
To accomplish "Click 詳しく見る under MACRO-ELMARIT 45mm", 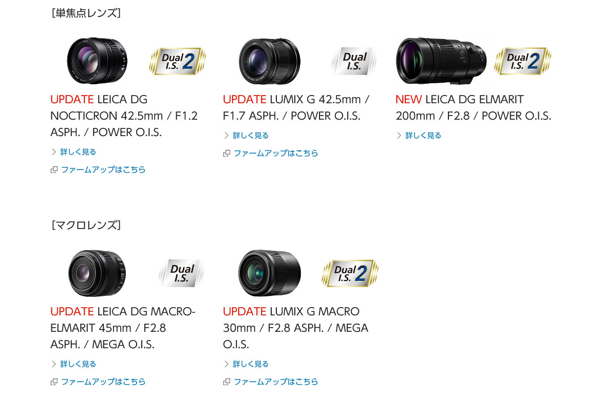I will (78, 364).
